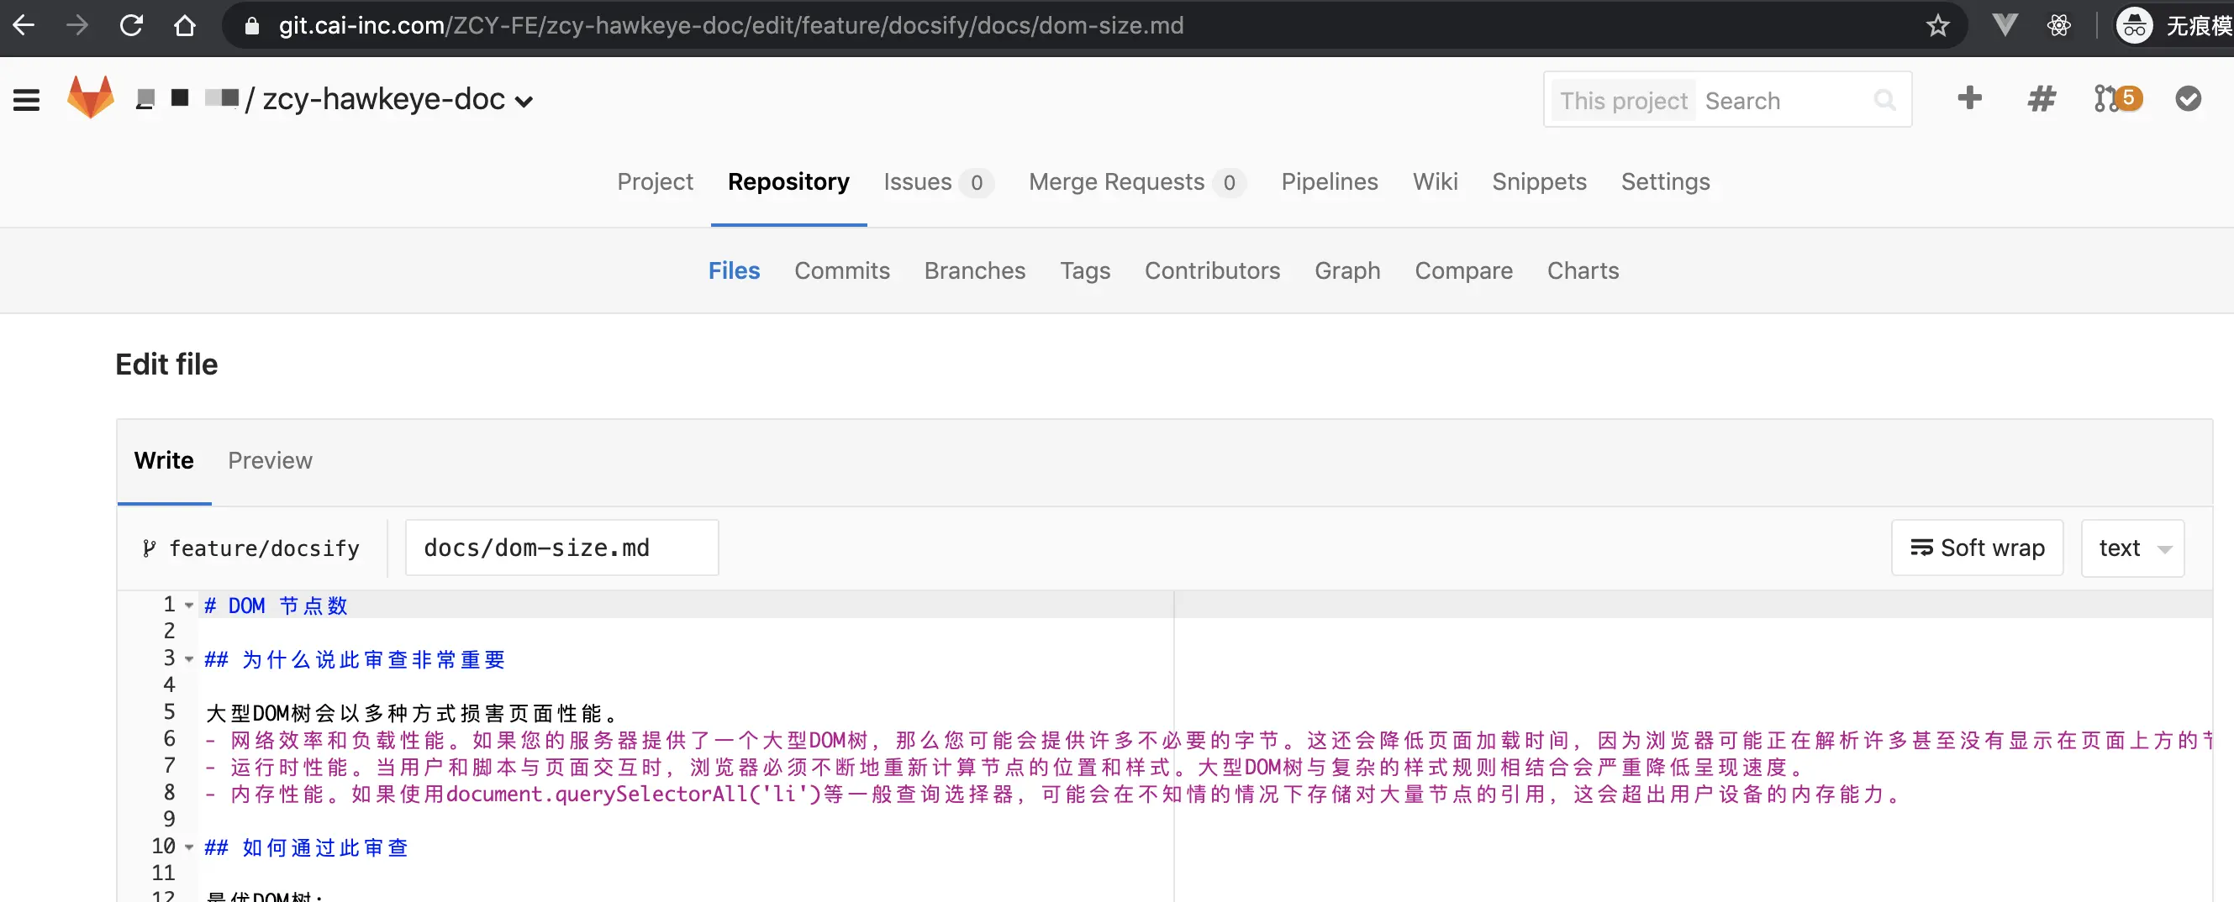Click the zcy-hawkeye-doc project name

click(x=383, y=100)
